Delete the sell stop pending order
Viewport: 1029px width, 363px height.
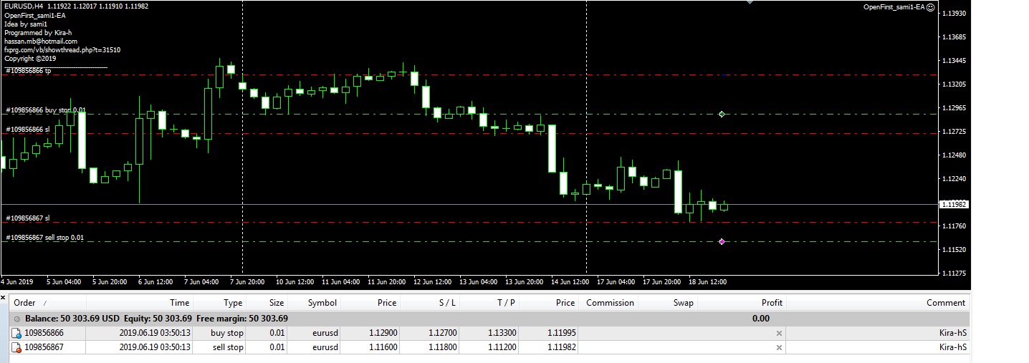pyautogui.click(x=779, y=347)
